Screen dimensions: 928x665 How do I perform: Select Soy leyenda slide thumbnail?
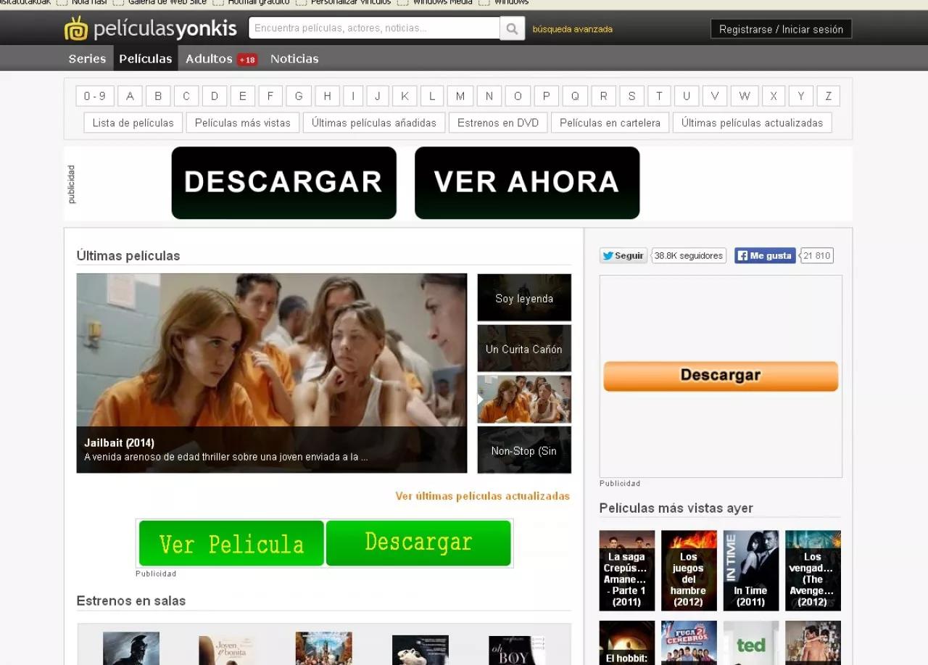pyautogui.click(x=524, y=297)
